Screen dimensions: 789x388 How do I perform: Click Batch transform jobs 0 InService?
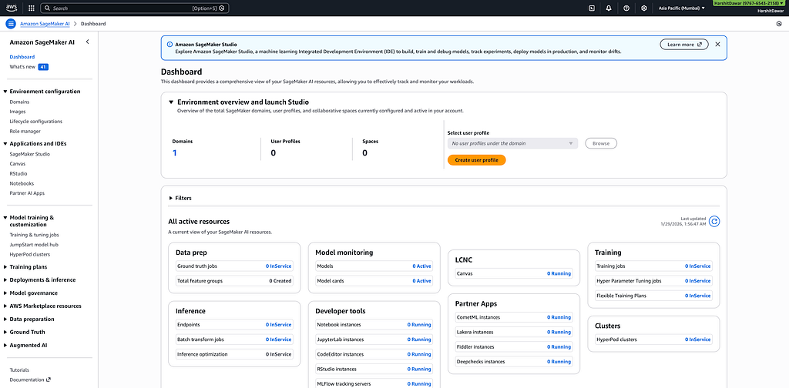tap(278, 339)
